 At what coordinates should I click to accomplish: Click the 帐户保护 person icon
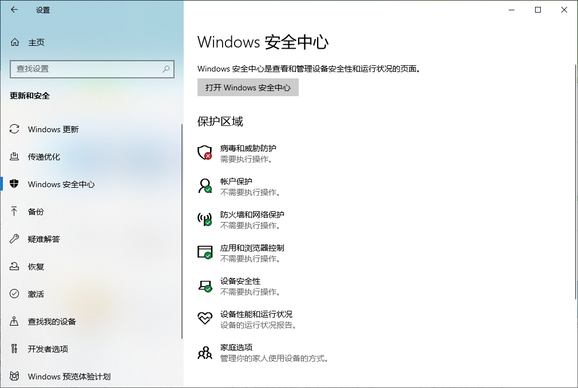tap(205, 186)
